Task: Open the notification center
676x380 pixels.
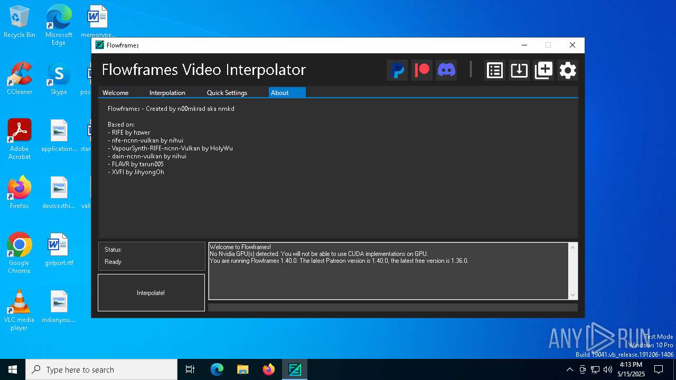Action: click(x=659, y=369)
